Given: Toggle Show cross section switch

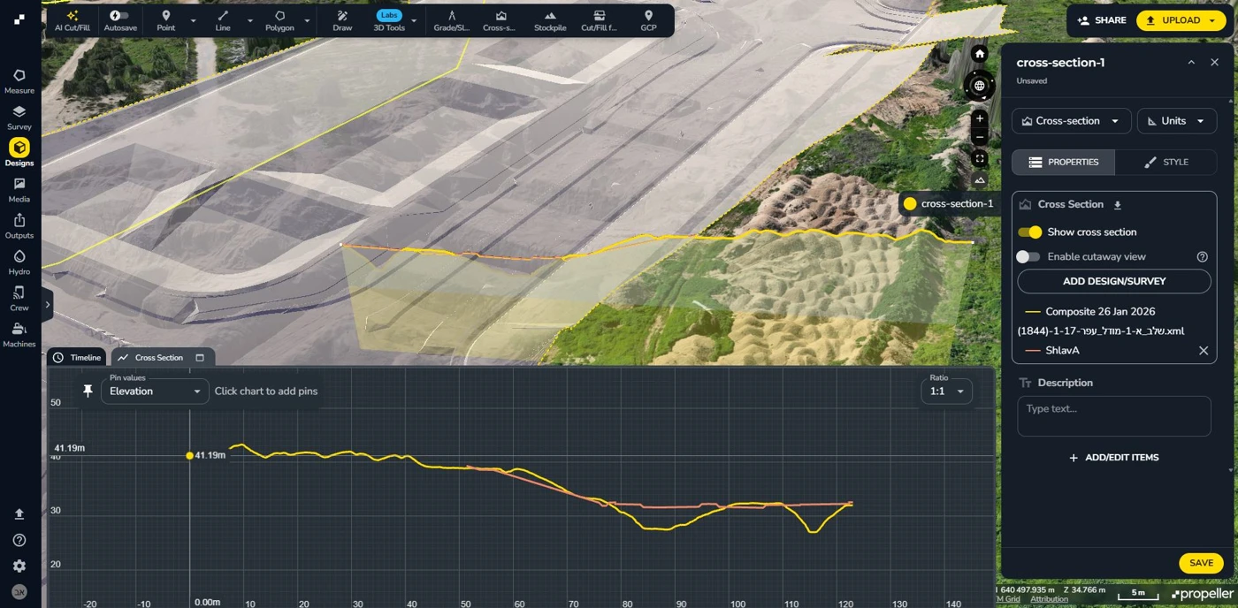Looking at the screenshot, I should [x=1029, y=232].
